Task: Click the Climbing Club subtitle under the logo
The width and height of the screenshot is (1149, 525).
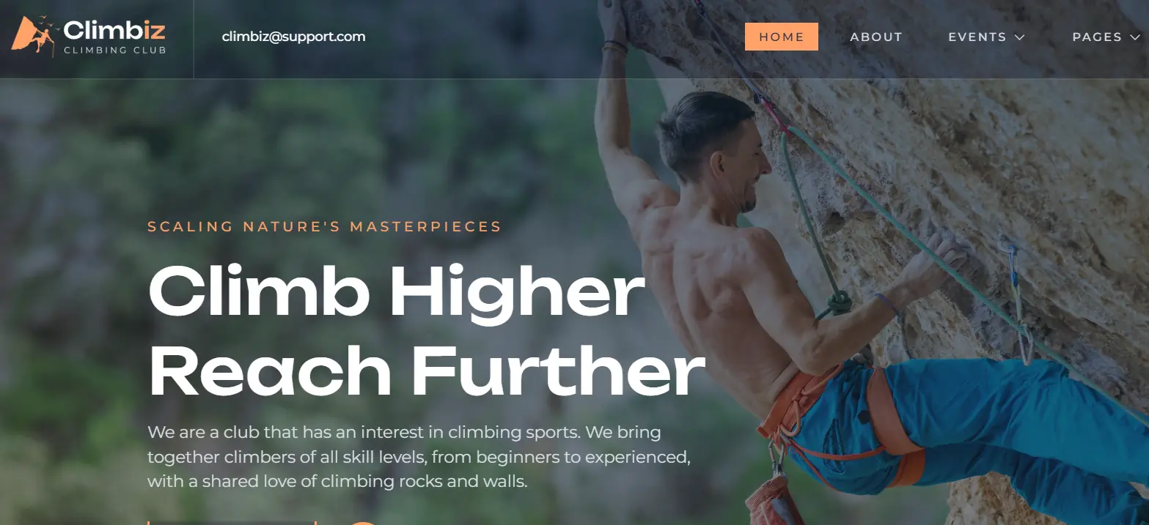Action: pyautogui.click(x=114, y=51)
